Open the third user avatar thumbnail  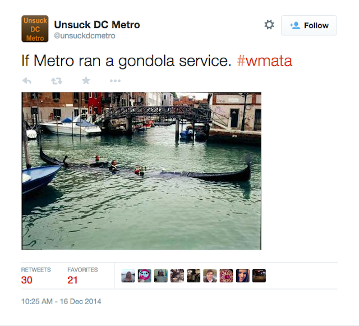[161, 276]
